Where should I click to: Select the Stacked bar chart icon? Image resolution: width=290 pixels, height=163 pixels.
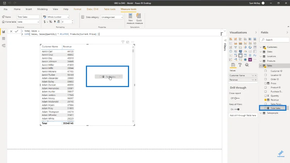[x=231, y=39]
